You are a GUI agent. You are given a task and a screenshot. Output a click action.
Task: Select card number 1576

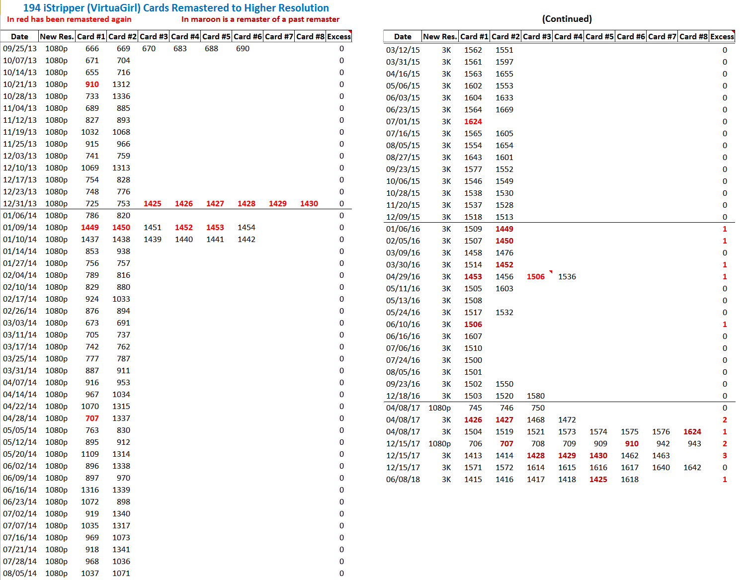coord(661,432)
